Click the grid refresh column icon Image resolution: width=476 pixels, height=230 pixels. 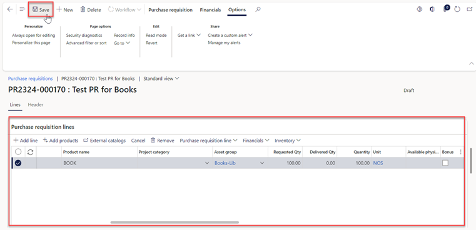(31, 152)
